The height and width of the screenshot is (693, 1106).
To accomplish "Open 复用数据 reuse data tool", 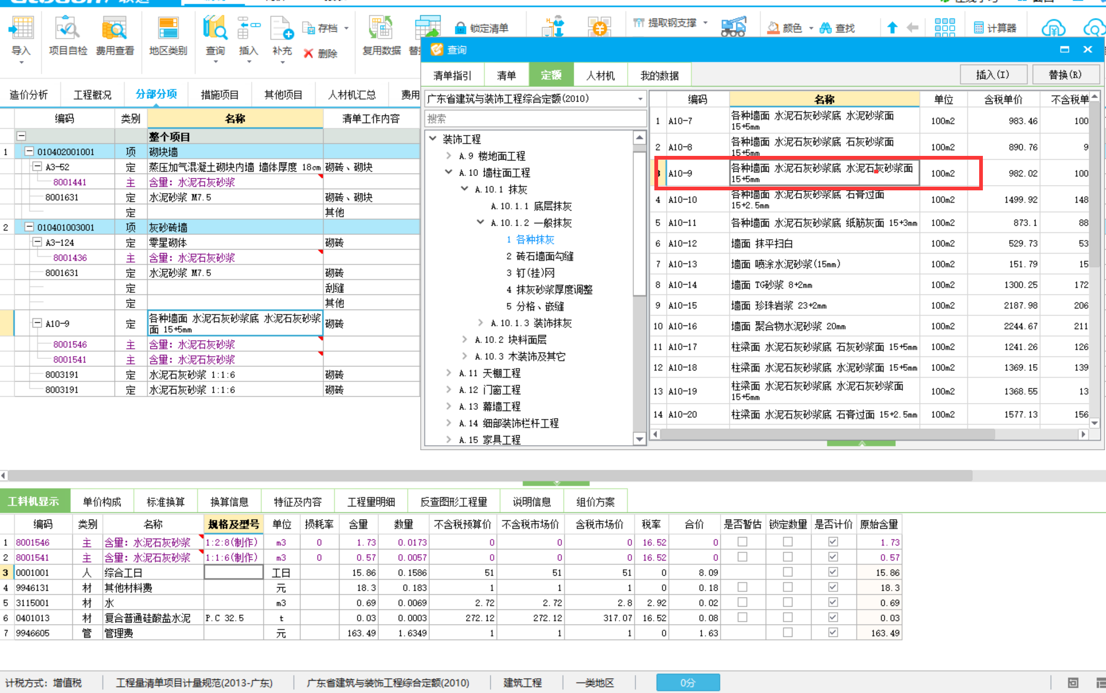I will 381,36.
